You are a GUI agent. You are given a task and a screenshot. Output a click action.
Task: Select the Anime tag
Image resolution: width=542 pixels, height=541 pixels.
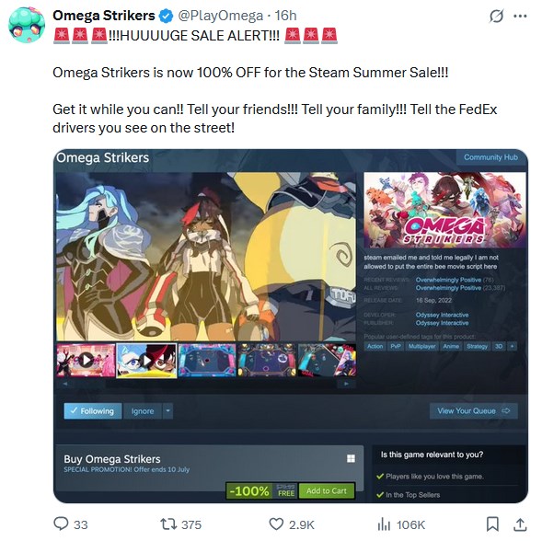click(451, 346)
